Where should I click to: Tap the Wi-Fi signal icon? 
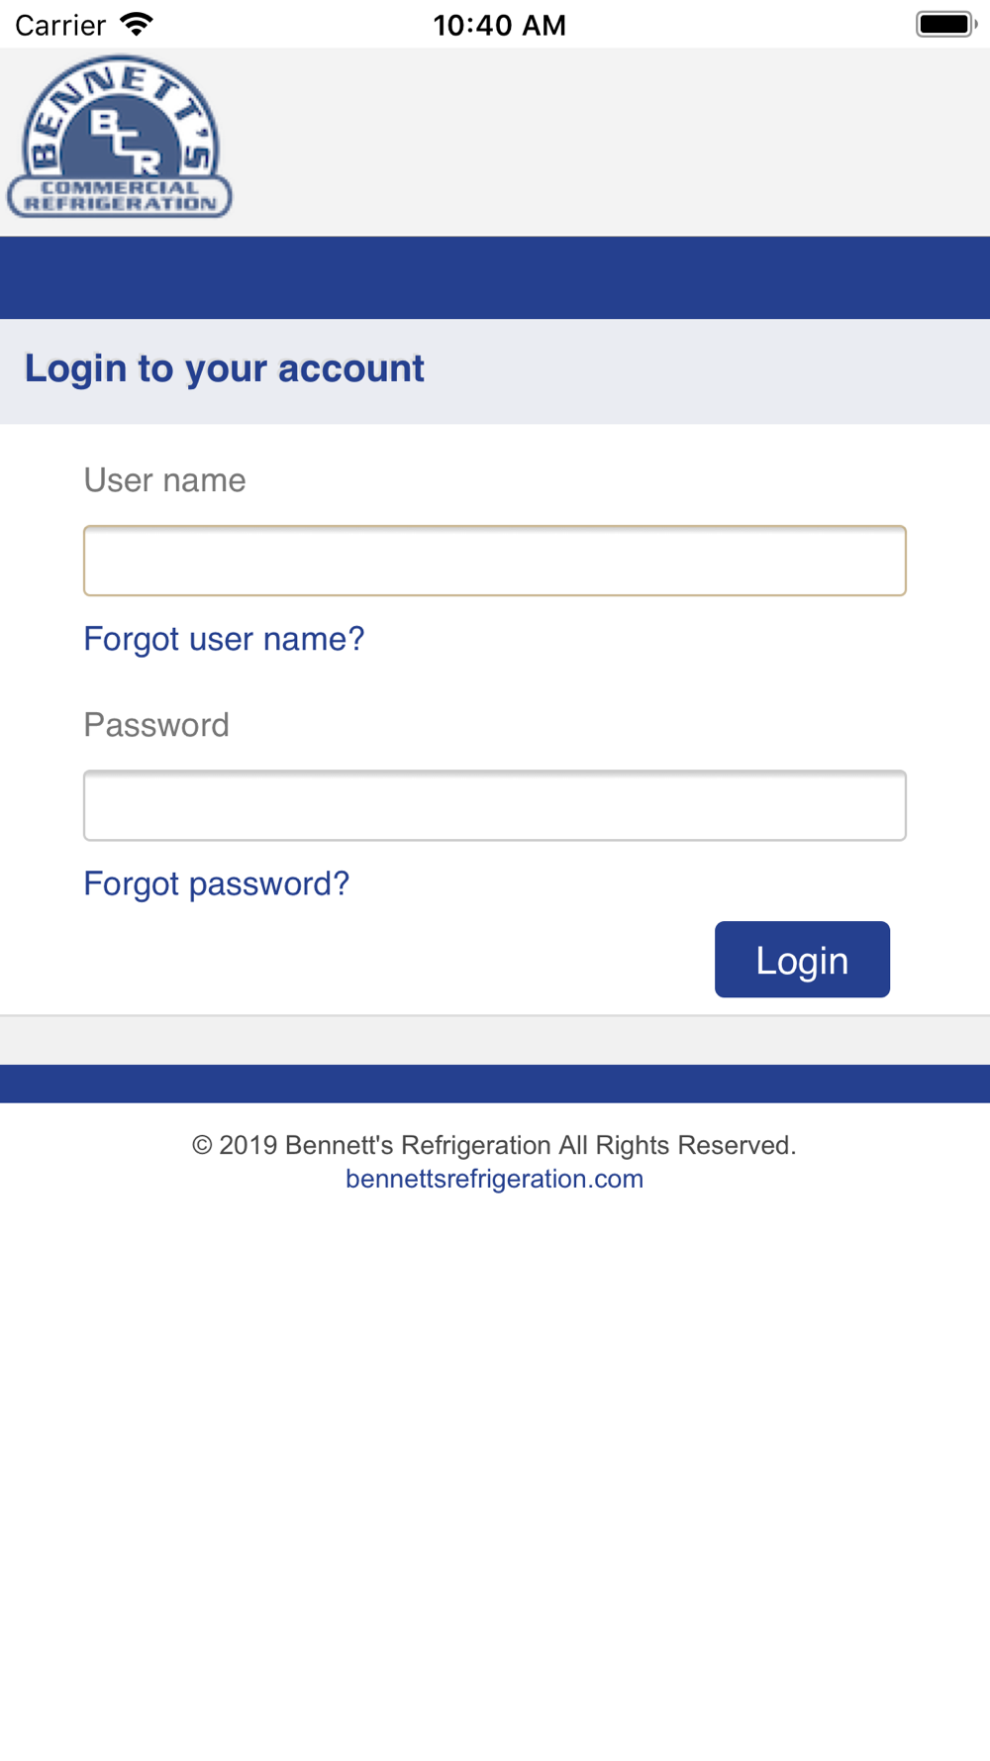[x=137, y=24]
